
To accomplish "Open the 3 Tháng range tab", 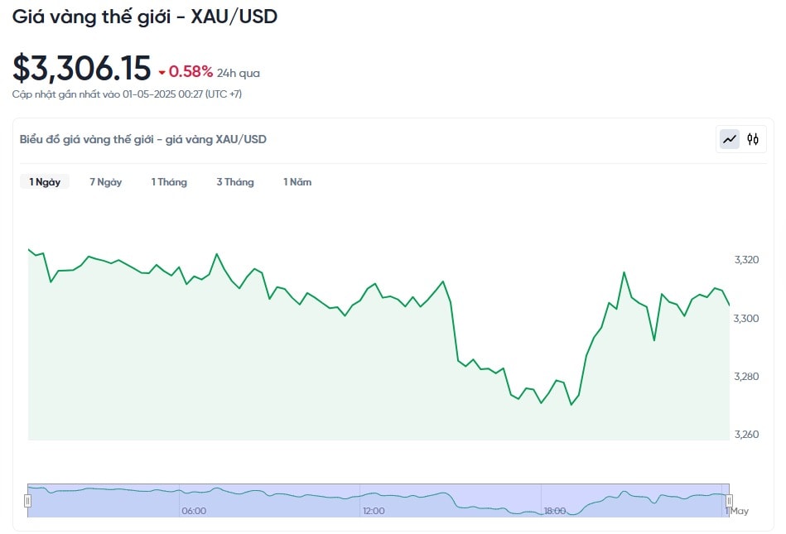I will 235,182.
